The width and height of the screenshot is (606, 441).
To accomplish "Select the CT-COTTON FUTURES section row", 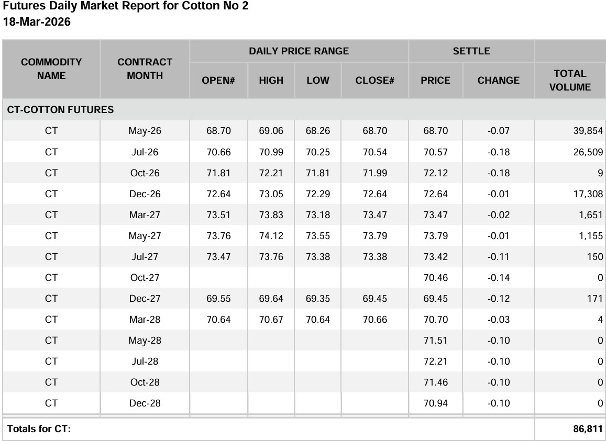I will [x=60, y=110].
